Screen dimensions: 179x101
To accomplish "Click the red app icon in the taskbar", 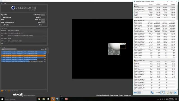I will tap(67, 99).
